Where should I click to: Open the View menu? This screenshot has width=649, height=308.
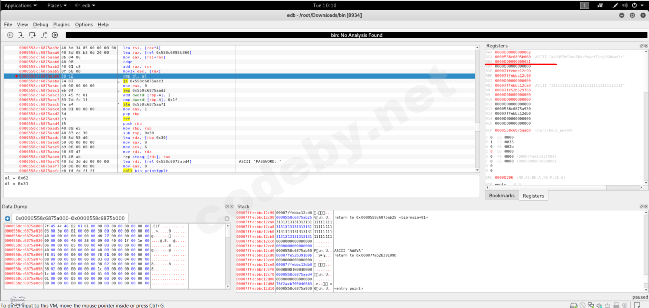pos(22,24)
